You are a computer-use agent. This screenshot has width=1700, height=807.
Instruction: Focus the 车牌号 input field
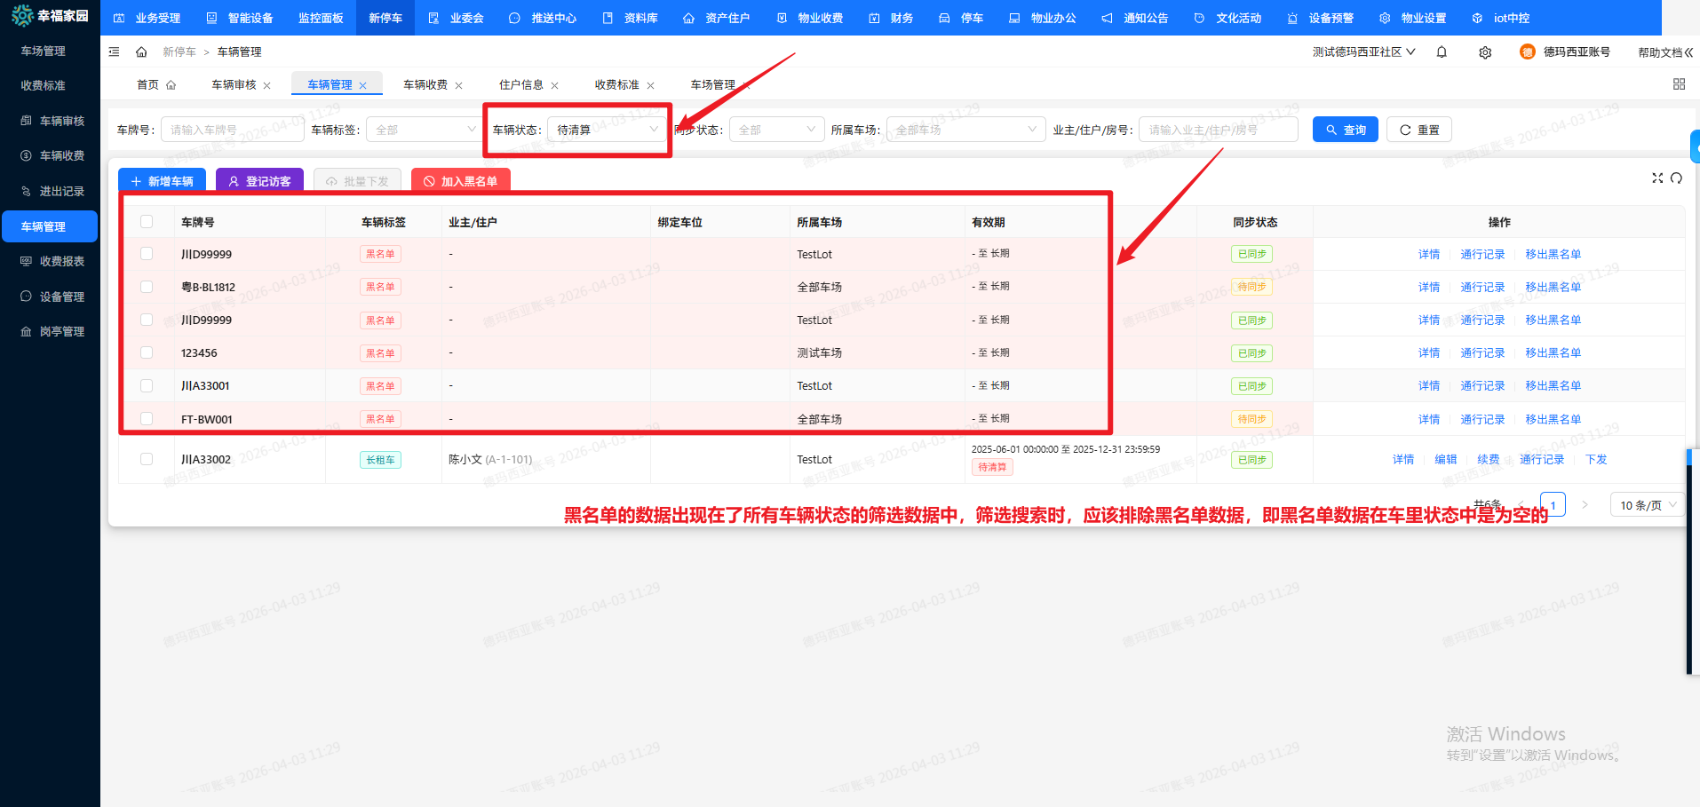(x=231, y=130)
